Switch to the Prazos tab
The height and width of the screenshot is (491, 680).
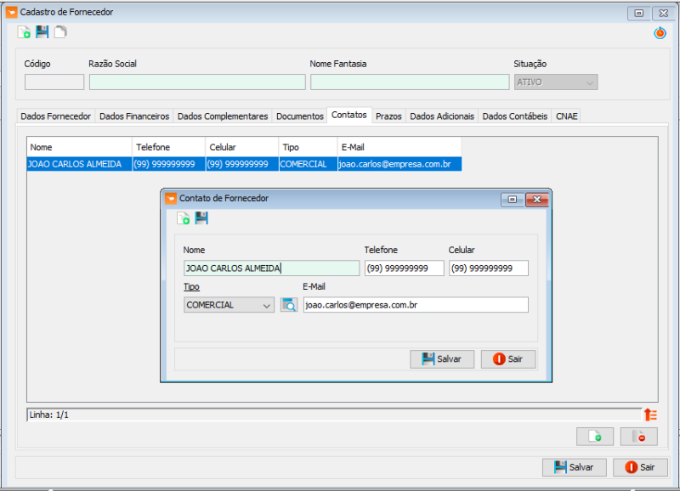tap(388, 116)
